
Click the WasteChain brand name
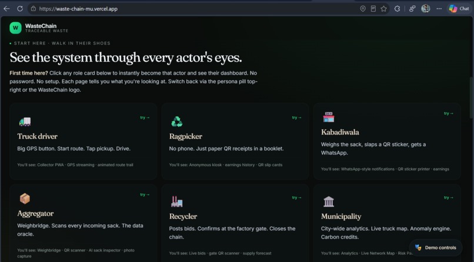point(41,26)
